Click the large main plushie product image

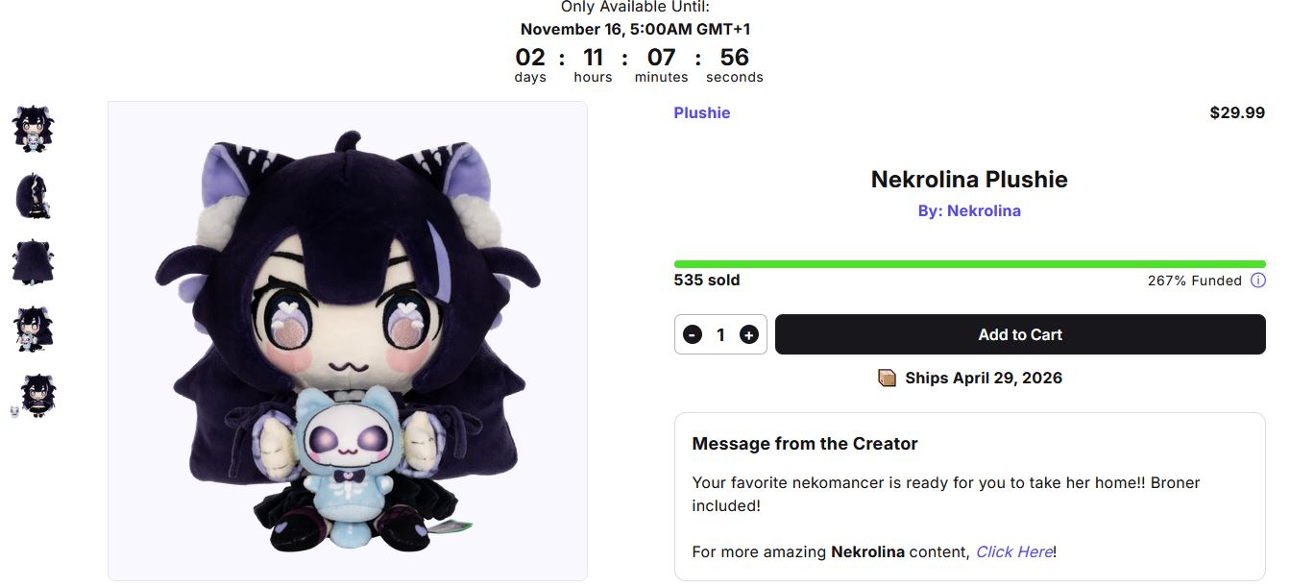point(348,341)
